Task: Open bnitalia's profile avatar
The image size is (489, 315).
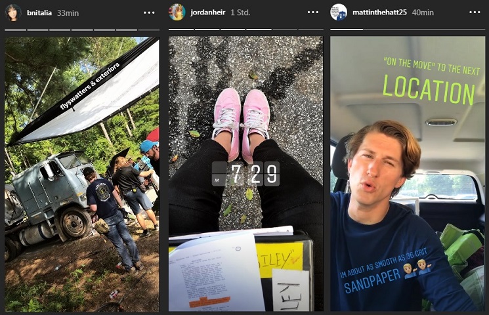Action: (x=12, y=12)
